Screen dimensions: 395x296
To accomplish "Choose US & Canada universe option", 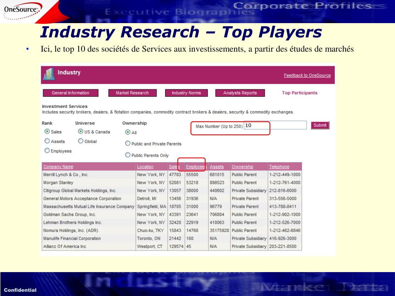I will (x=81, y=131).
